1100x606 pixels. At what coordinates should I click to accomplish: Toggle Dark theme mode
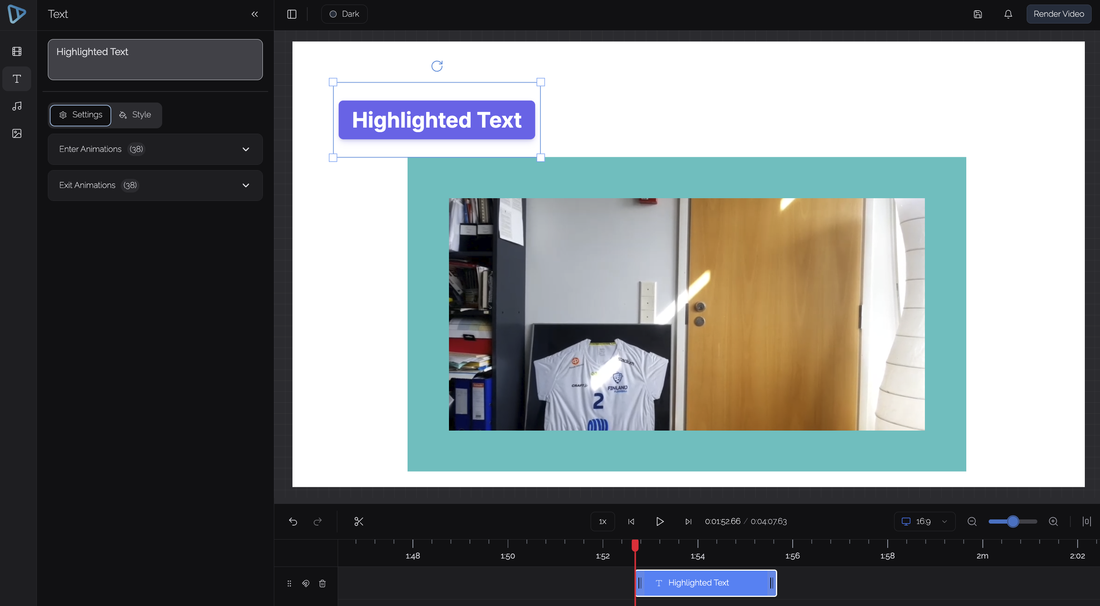click(344, 14)
